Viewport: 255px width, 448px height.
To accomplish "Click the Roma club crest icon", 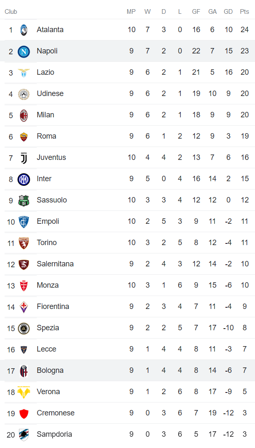I will point(24,137).
